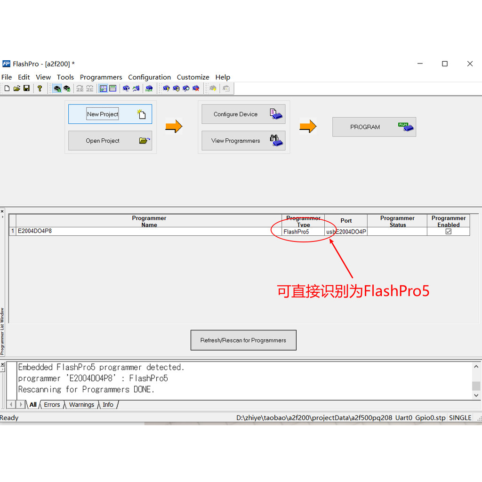482x482 pixels.
Task: Toggle the log window toolbar icon
Action: (x=113, y=88)
